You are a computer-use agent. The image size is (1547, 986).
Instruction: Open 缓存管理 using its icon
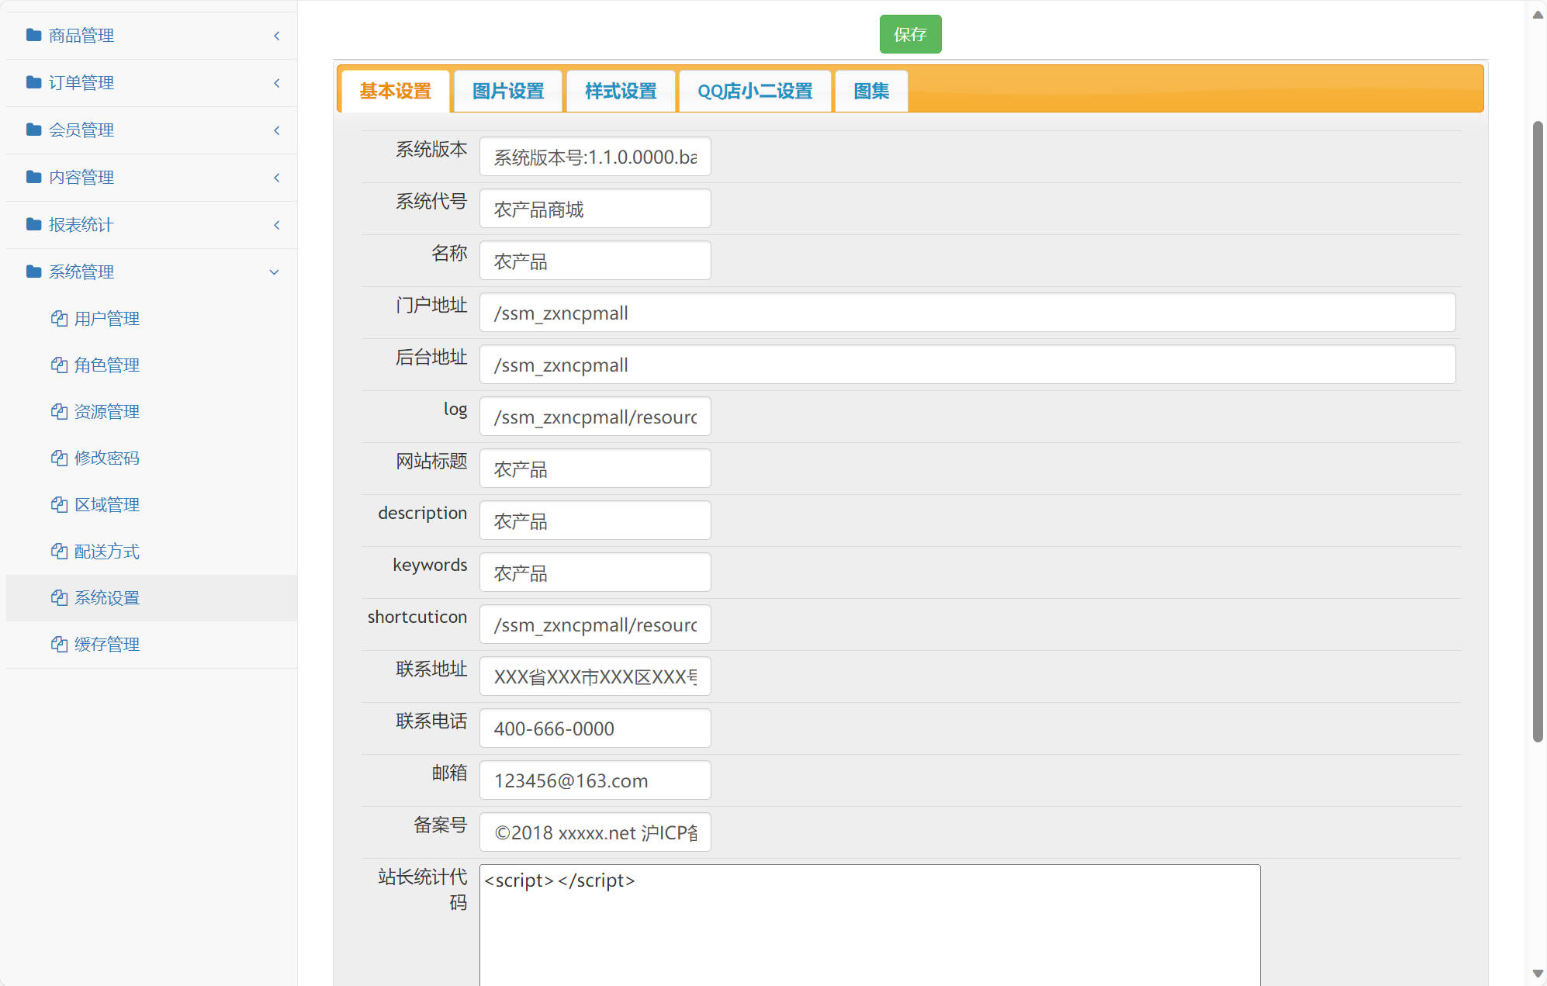coord(61,644)
